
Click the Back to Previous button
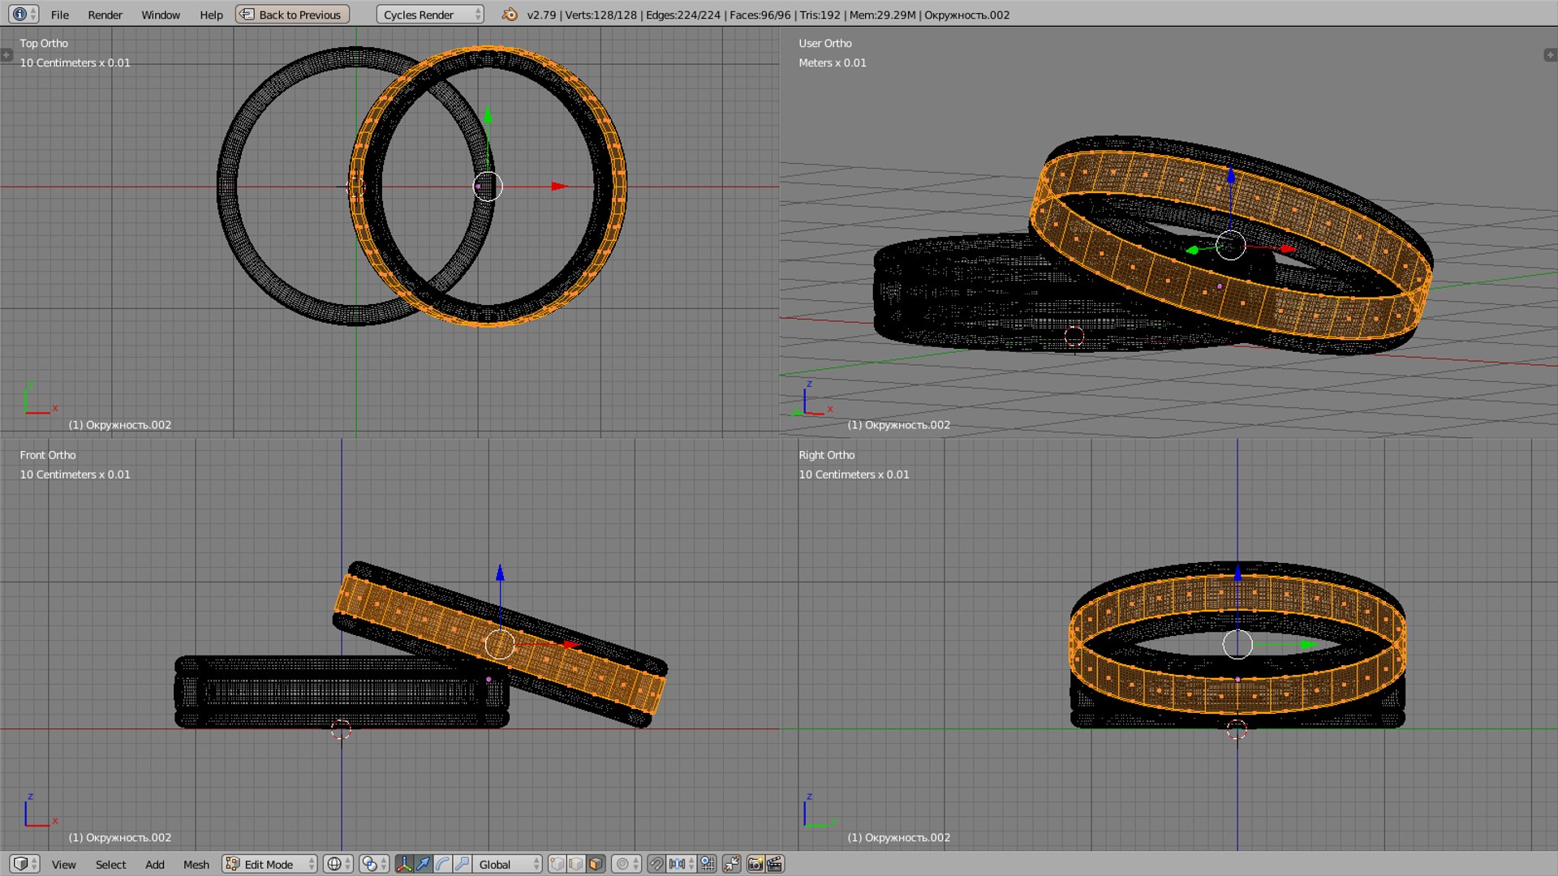(x=293, y=15)
